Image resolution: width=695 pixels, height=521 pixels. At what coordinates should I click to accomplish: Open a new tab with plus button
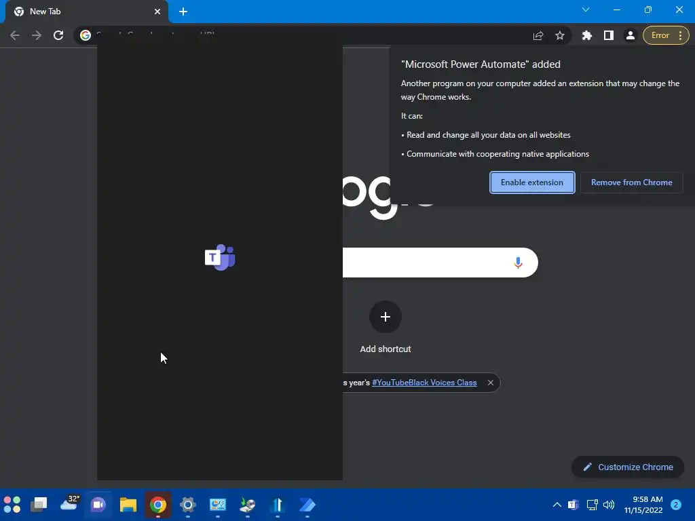pos(183,12)
